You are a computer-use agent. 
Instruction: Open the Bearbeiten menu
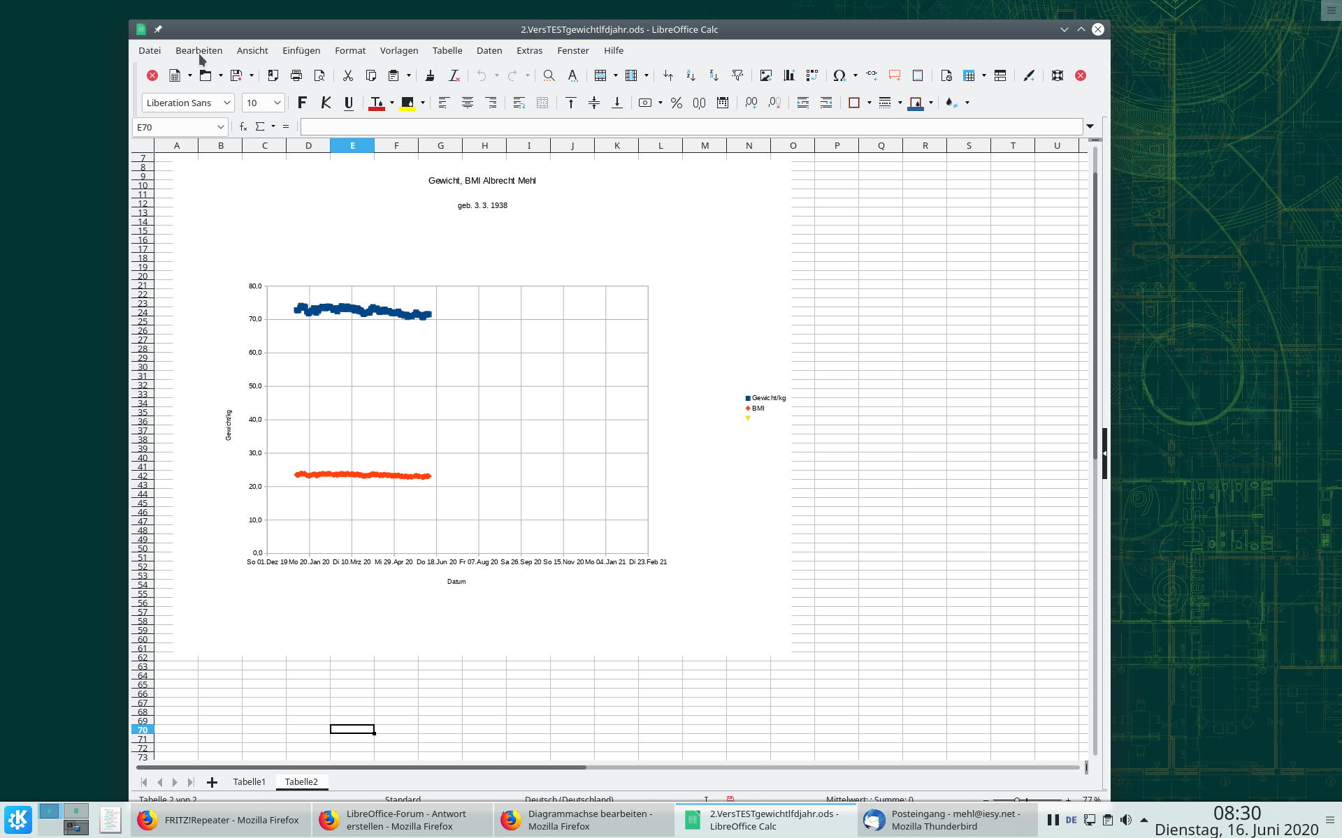[x=199, y=50]
